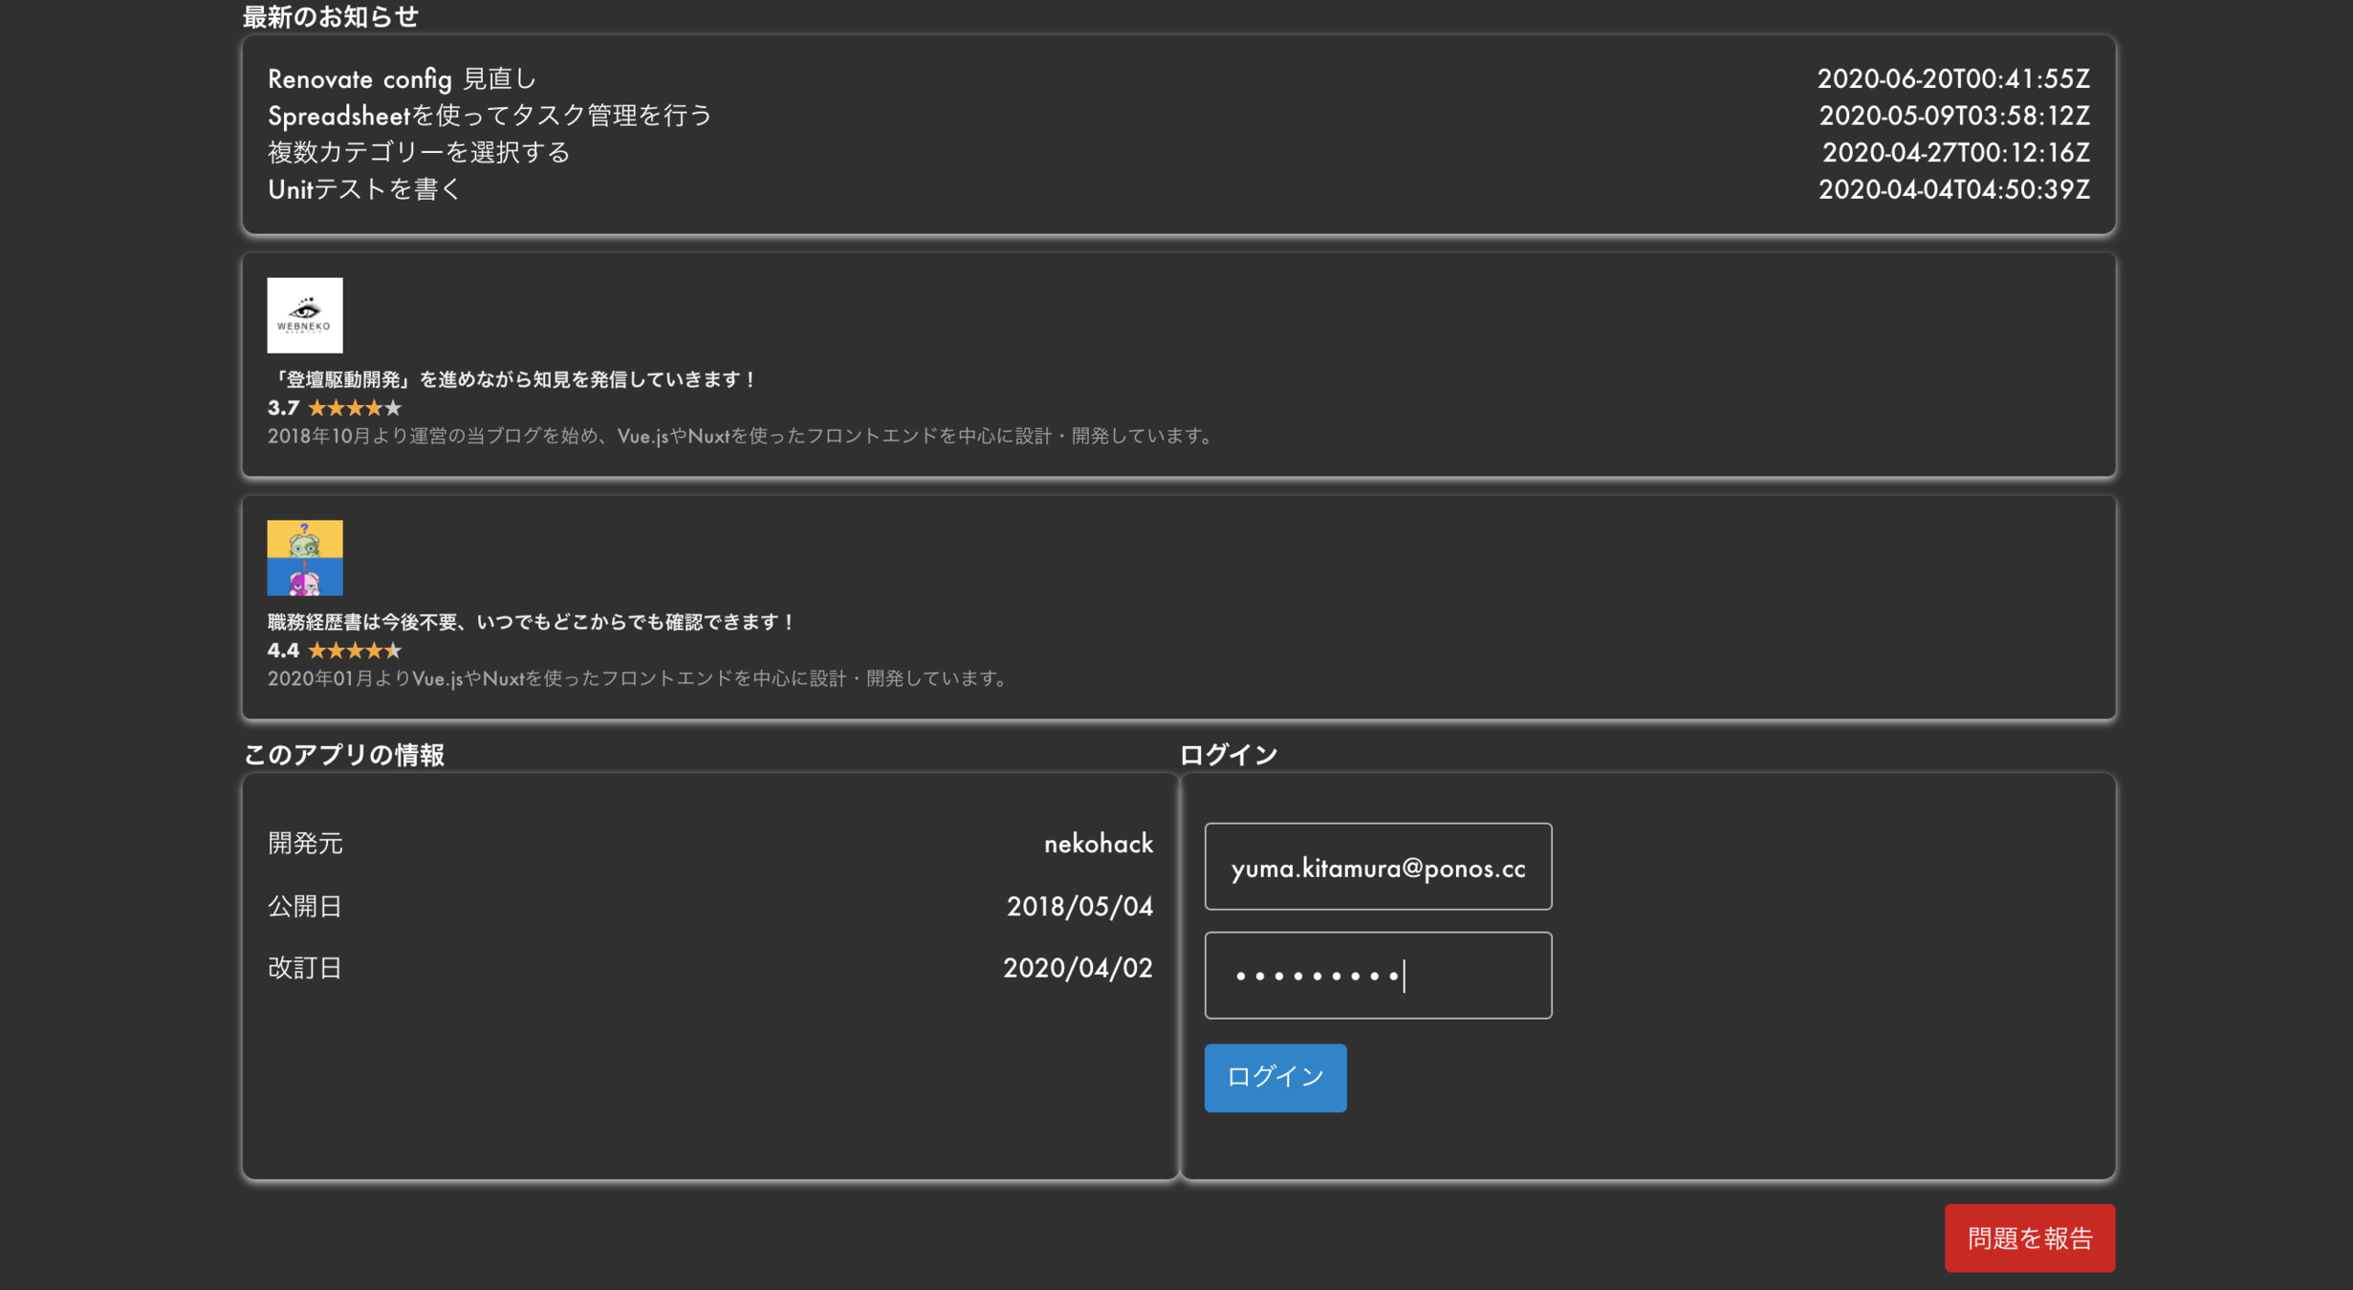Click the WEBNEKO logo thumbnail
Image resolution: width=2353 pixels, height=1290 pixels.
304,315
